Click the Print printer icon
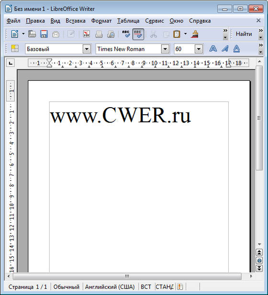 click(99, 34)
